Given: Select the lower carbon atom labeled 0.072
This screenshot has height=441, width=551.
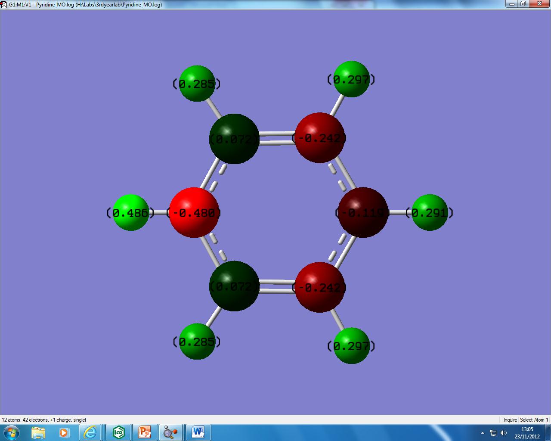Looking at the screenshot, I should [234, 286].
